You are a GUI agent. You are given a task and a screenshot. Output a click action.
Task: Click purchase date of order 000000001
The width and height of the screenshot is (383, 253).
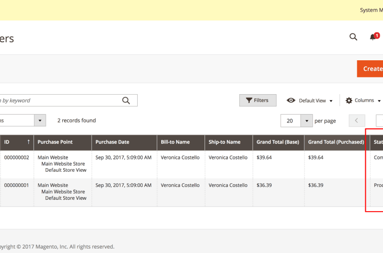[123, 185]
